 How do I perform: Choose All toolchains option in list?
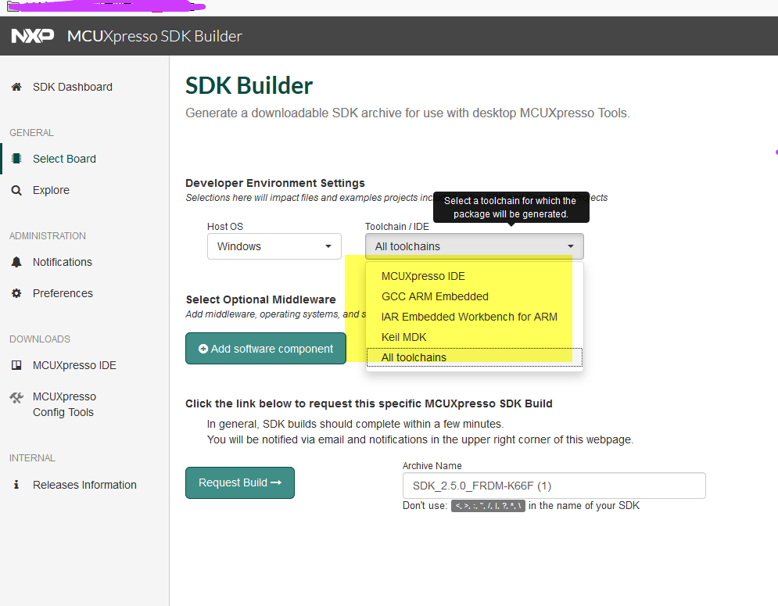475,357
